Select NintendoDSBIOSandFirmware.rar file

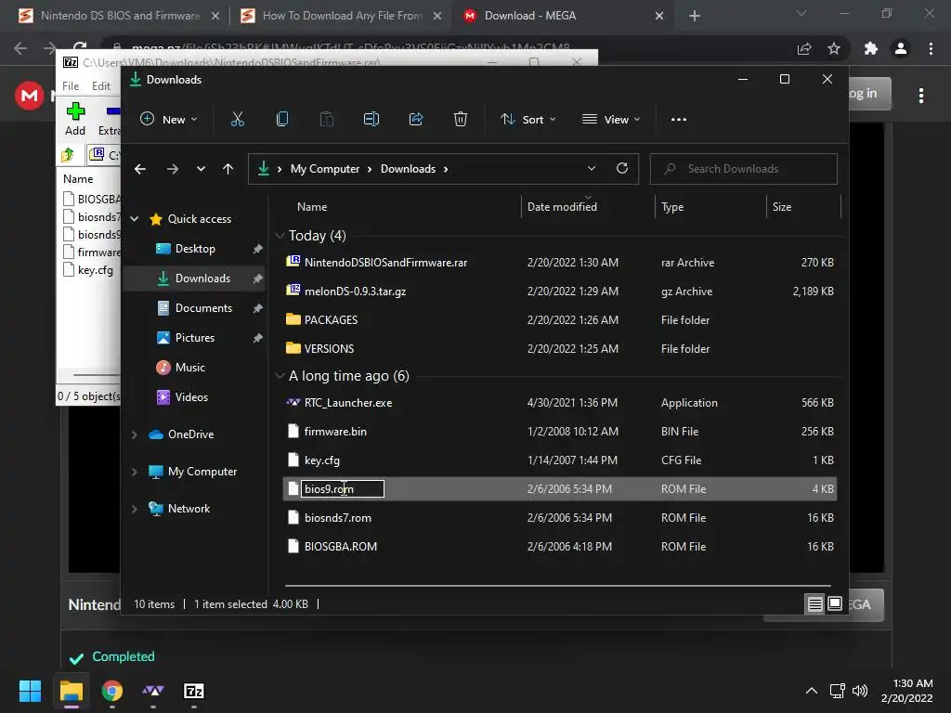[385, 263]
